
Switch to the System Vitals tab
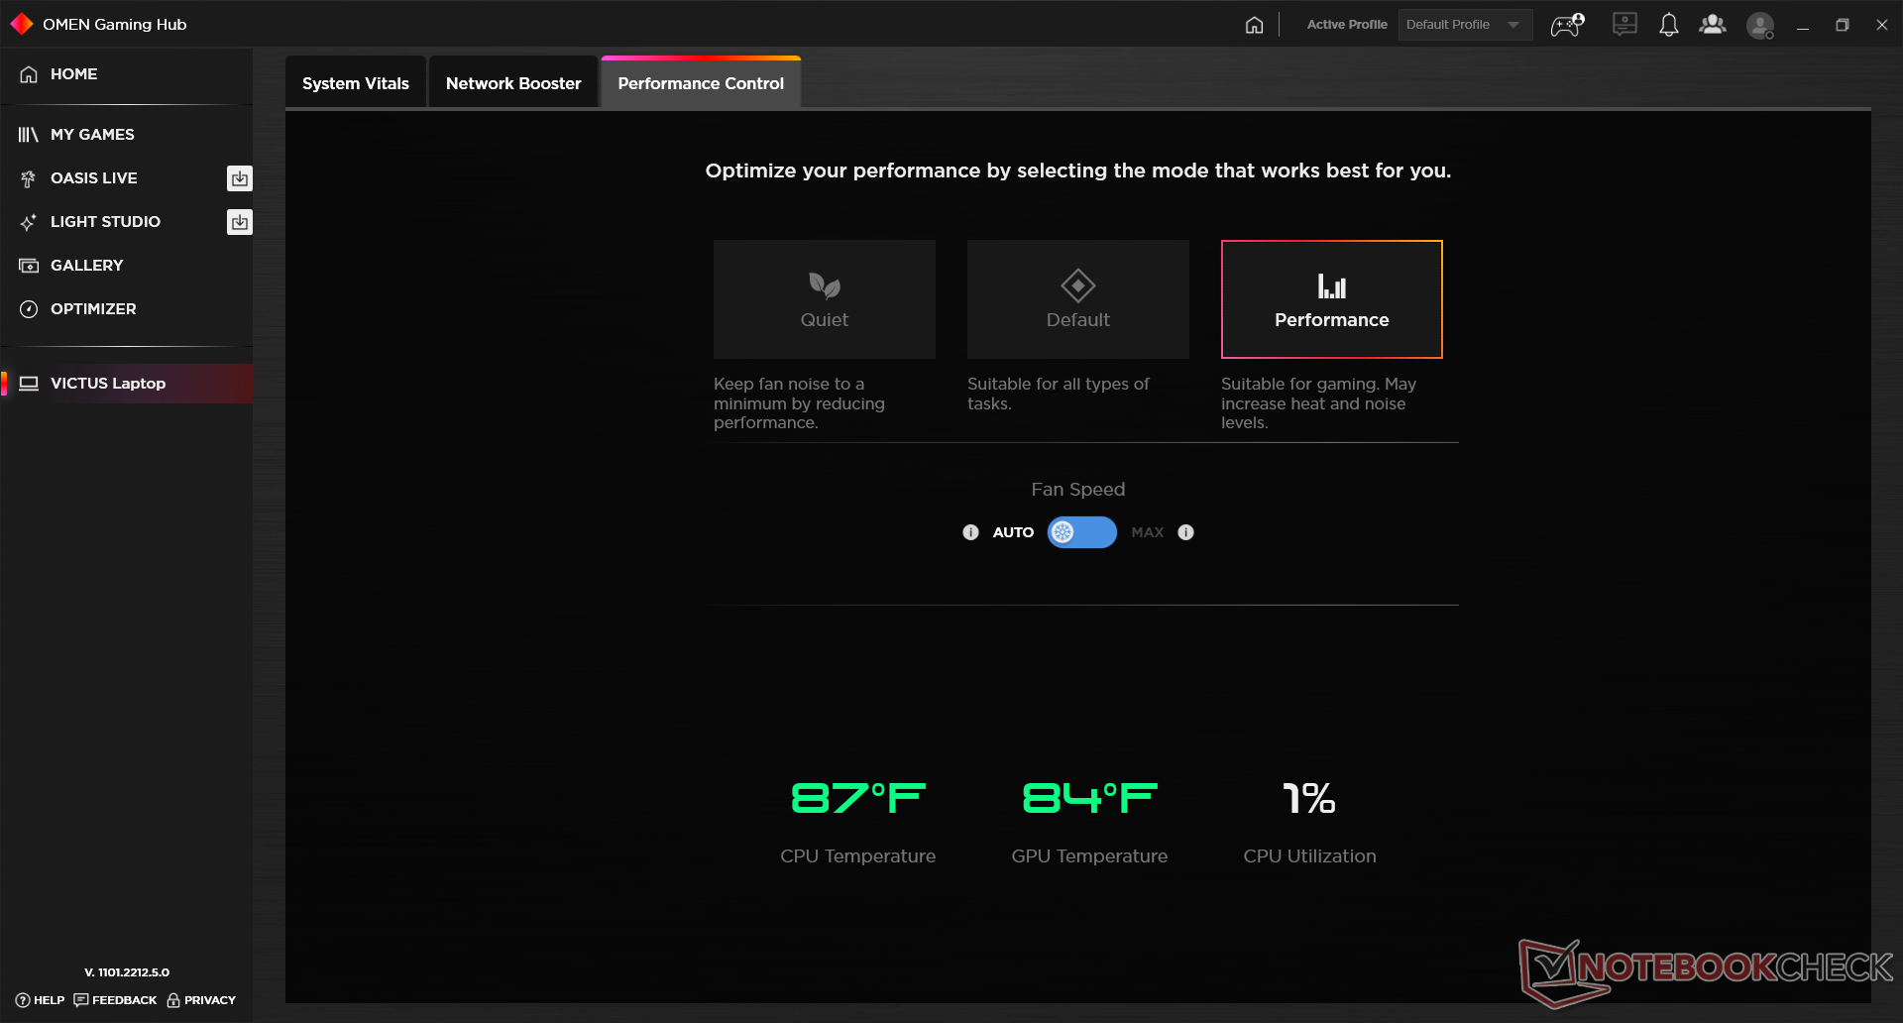click(x=356, y=83)
